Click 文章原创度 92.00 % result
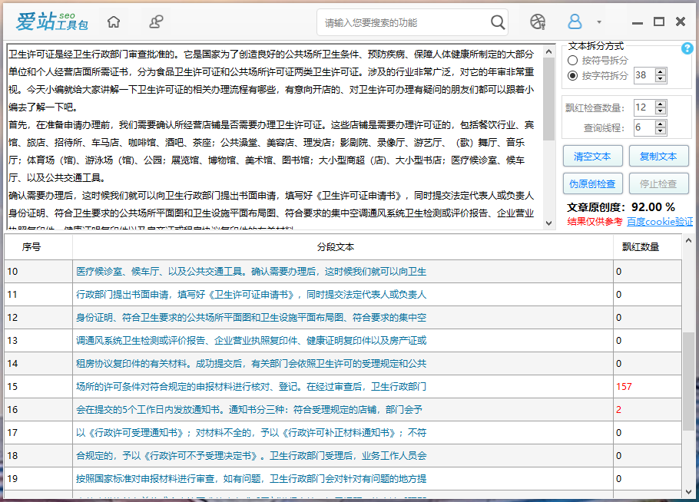The image size is (699, 502). (621, 207)
